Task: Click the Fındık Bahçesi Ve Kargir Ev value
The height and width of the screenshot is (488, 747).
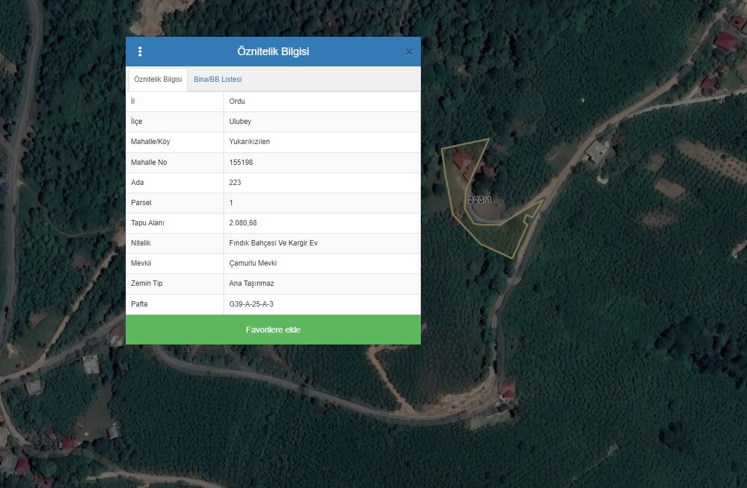Action: click(x=273, y=243)
